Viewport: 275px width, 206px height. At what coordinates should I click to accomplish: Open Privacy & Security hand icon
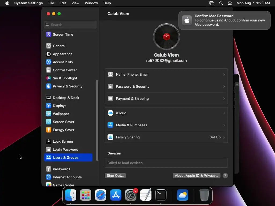point(48,86)
